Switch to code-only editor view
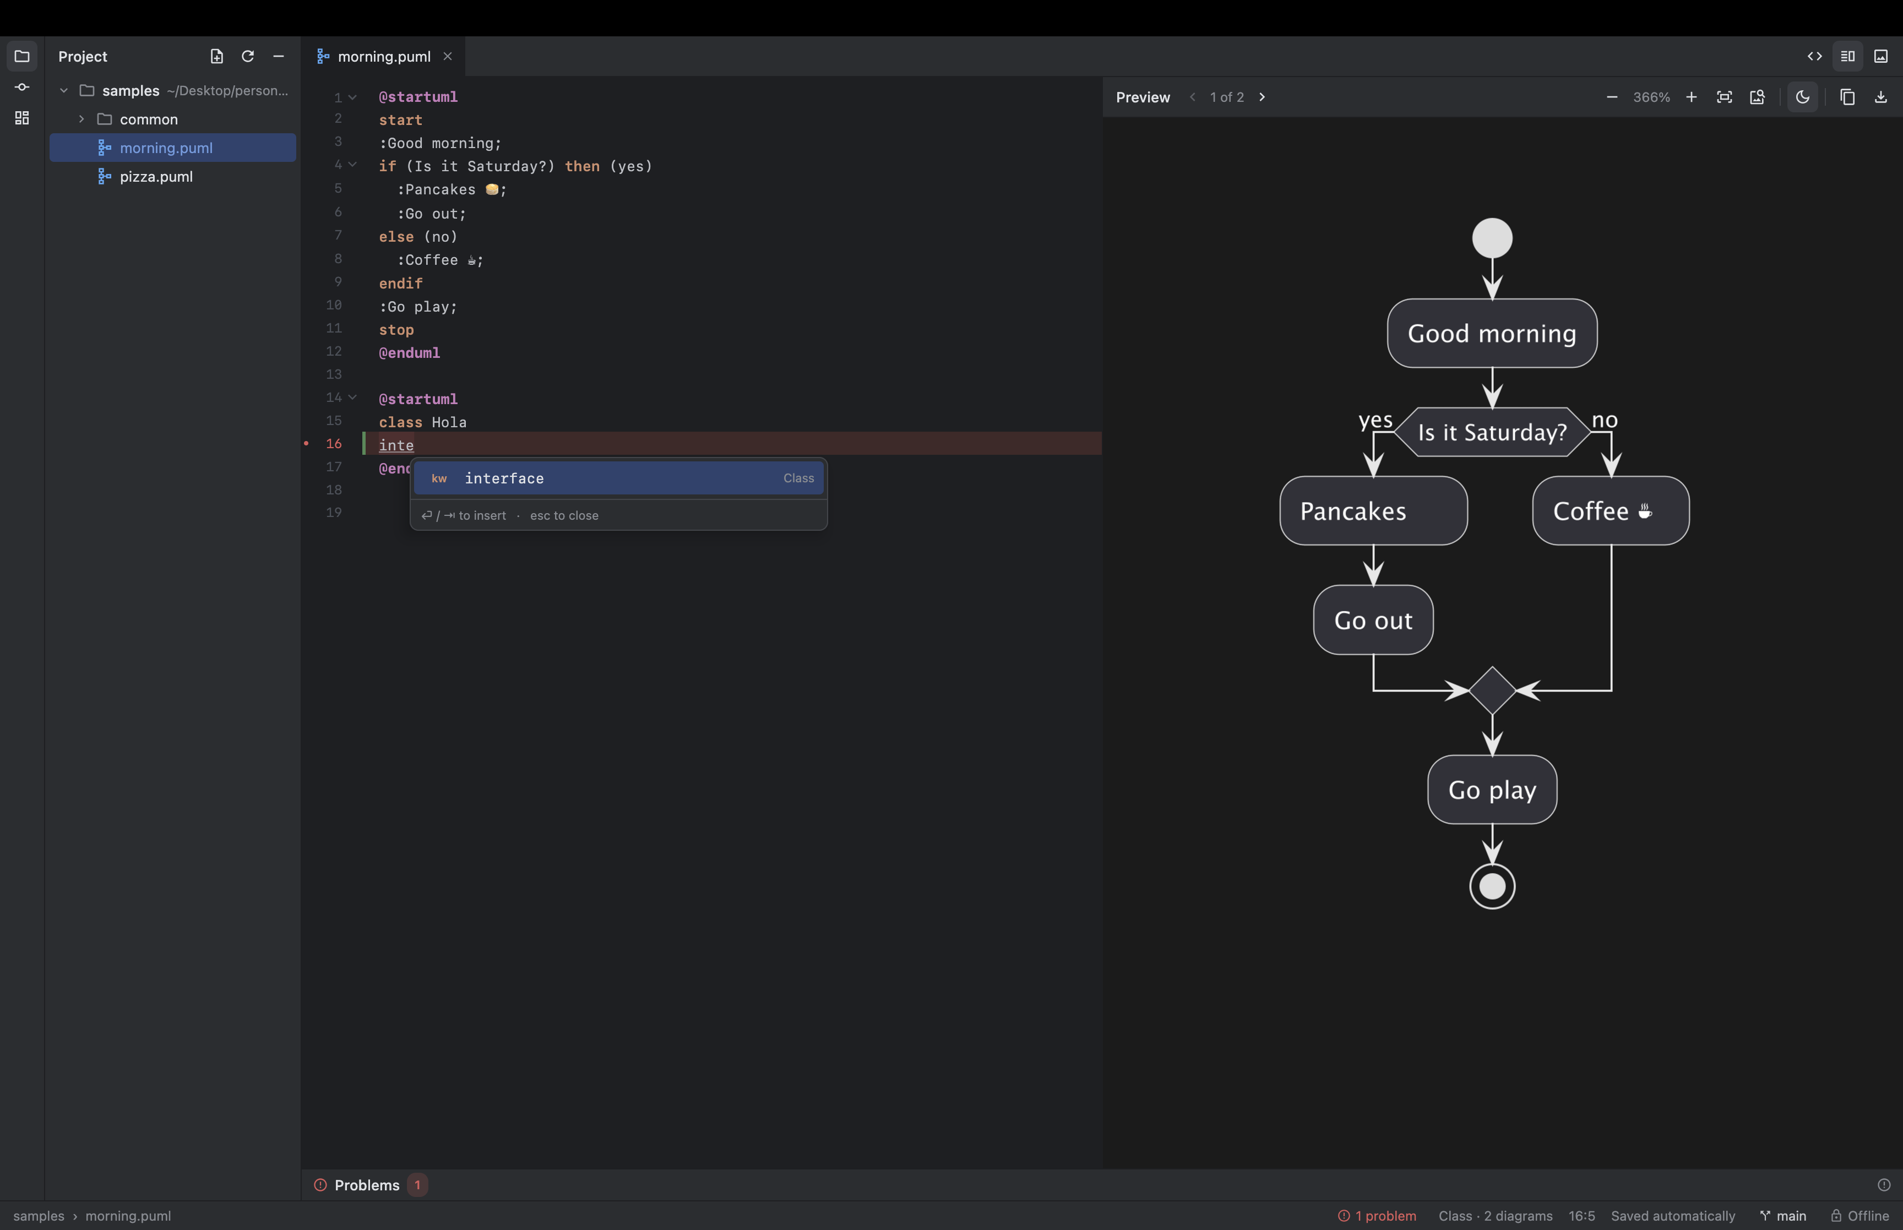 point(1814,56)
